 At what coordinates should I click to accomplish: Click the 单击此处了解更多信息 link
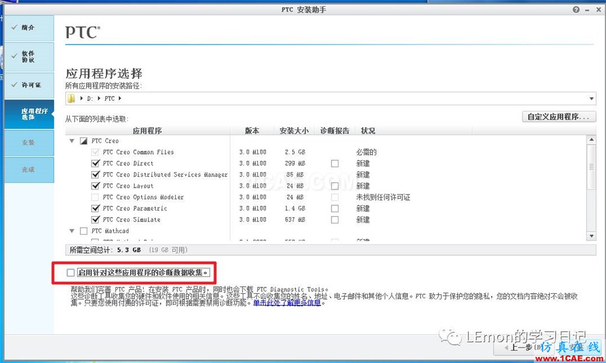click(x=287, y=303)
